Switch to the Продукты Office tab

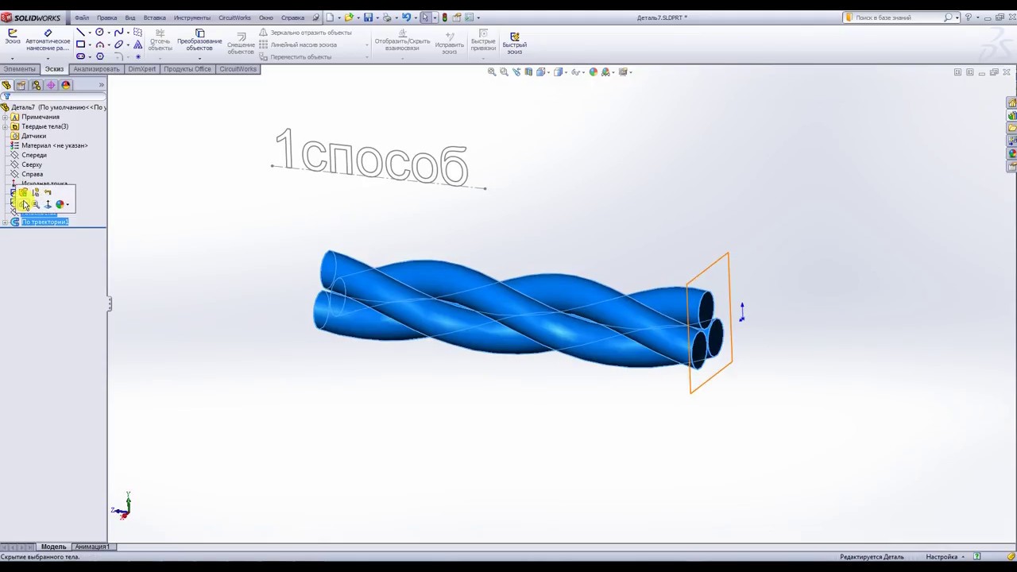[188, 69]
